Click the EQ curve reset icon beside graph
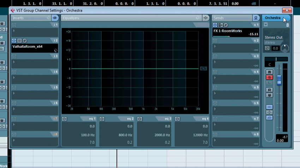 tap(203, 69)
